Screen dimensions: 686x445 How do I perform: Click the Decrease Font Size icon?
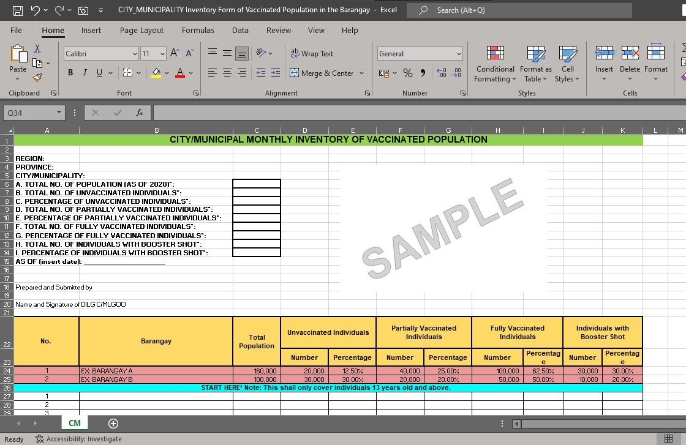click(189, 53)
